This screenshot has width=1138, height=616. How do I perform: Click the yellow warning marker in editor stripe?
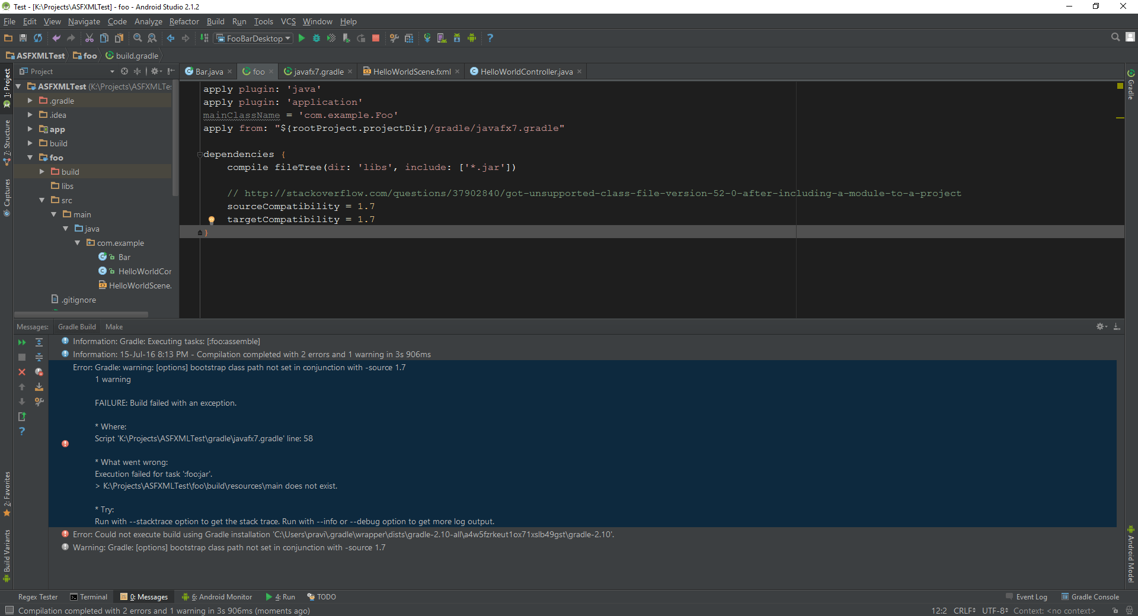tap(1120, 118)
